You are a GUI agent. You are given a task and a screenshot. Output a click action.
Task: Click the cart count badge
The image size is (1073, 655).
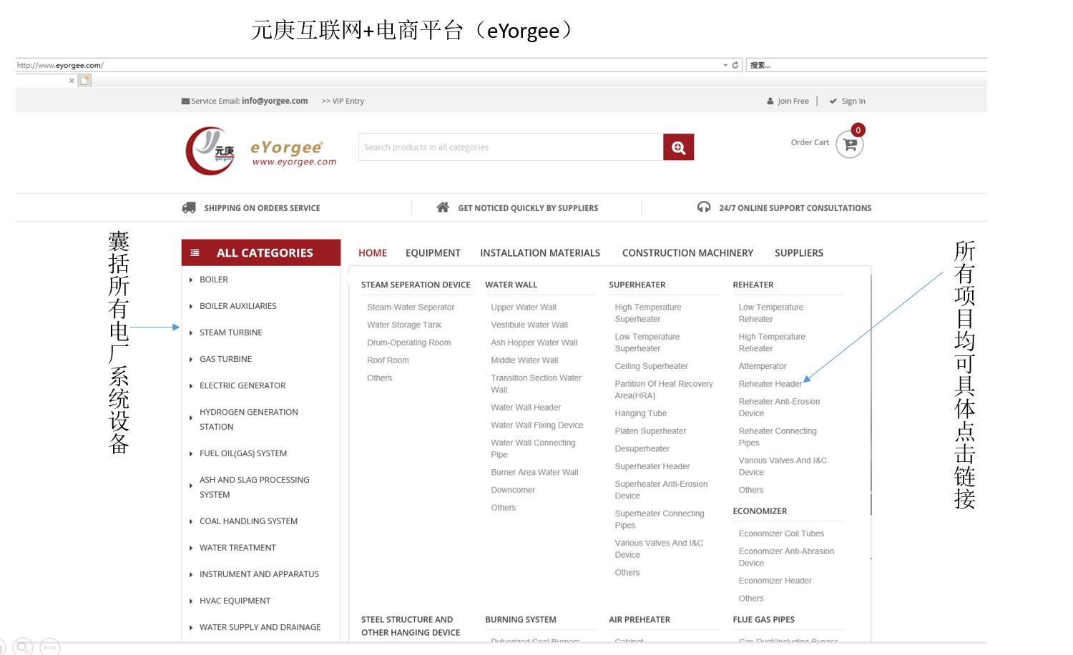(858, 130)
